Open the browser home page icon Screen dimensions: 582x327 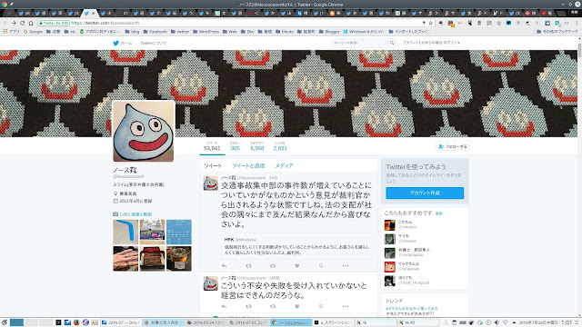[x=31, y=23]
